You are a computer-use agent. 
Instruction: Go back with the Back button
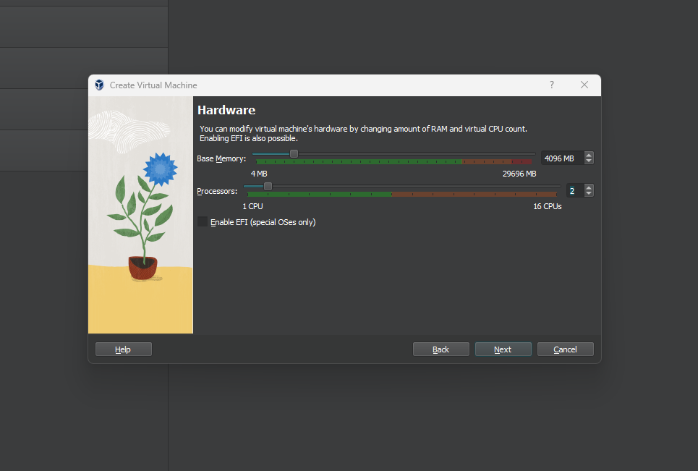coord(440,349)
